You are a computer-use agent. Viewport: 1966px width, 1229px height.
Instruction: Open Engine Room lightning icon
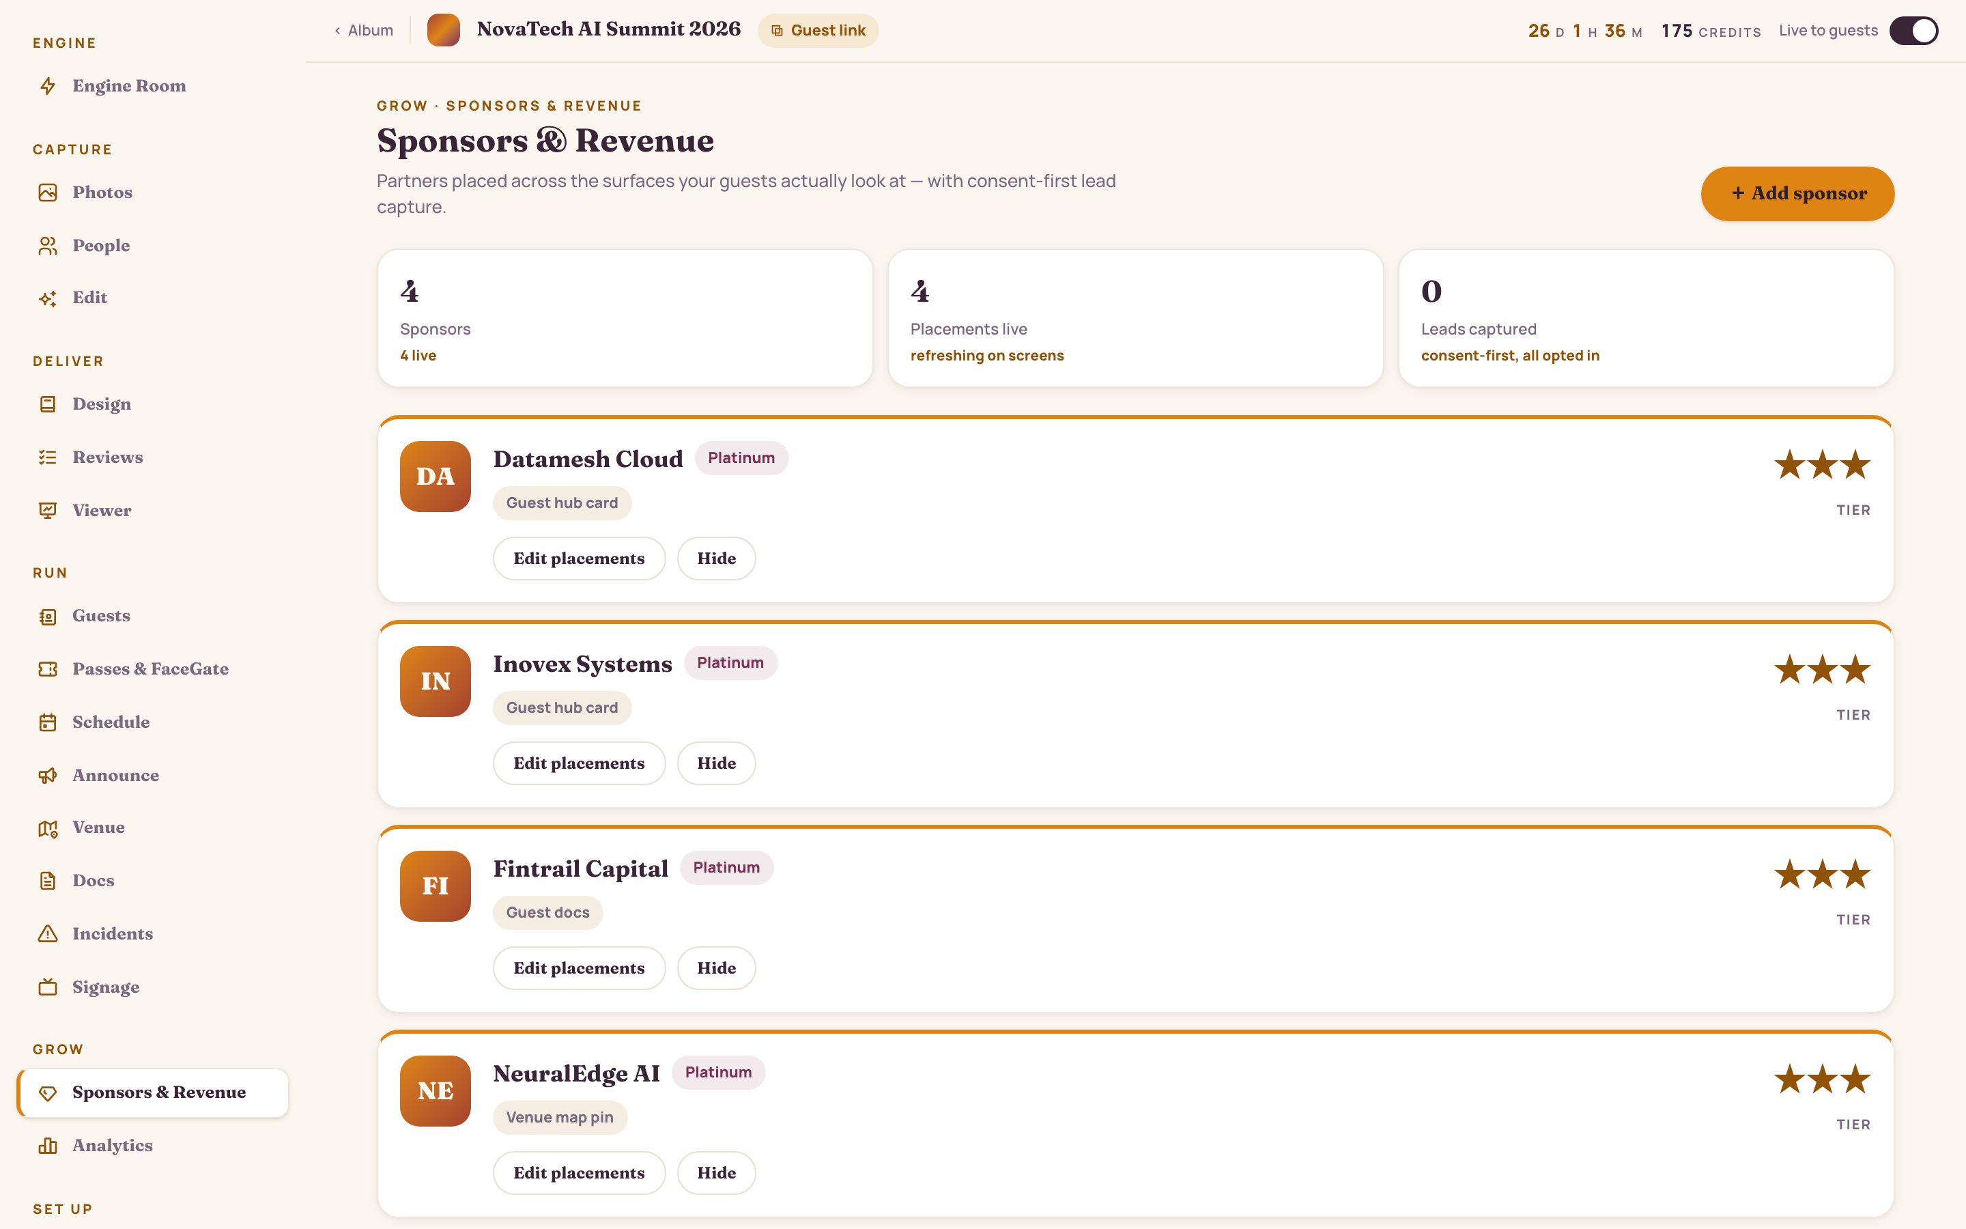(x=48, y=86)
